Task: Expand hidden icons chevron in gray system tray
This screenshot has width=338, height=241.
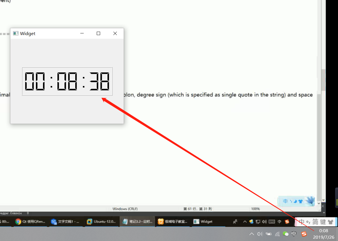Action: coord(251,234)
